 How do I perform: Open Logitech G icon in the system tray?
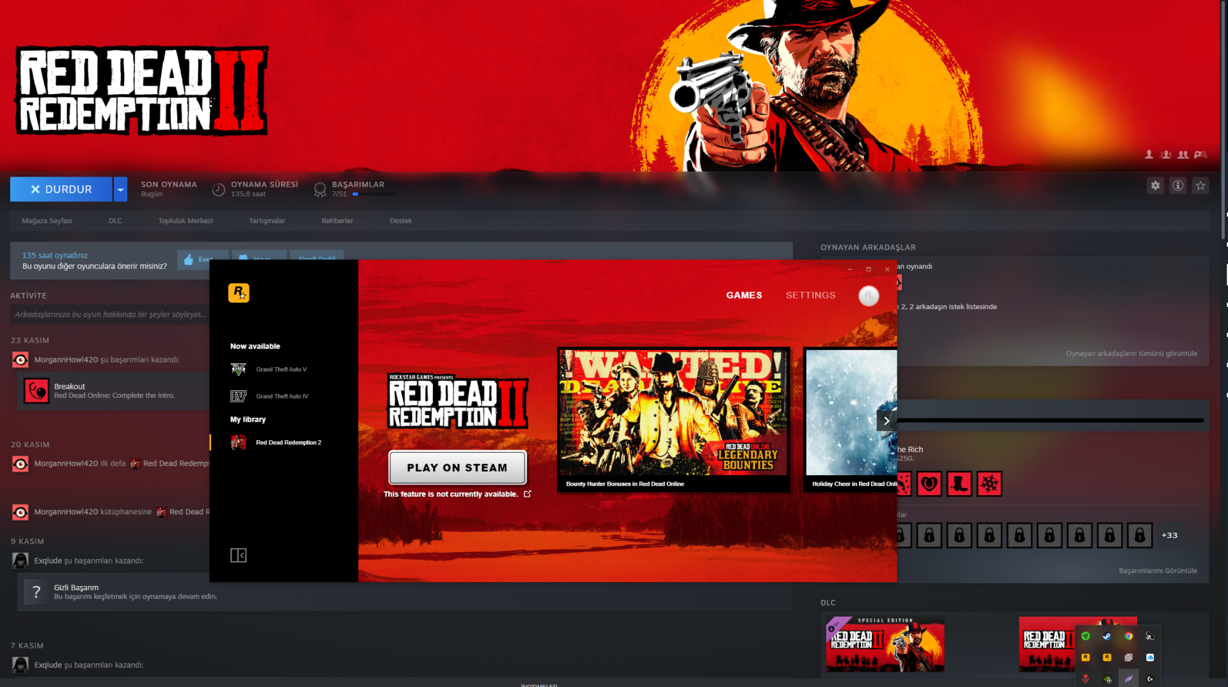click(1150, 679)
